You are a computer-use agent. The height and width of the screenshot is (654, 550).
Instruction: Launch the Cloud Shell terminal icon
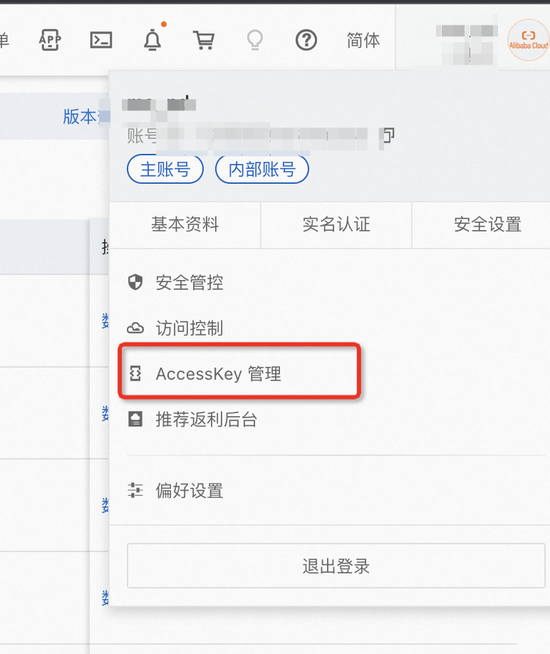tap(101, 40)
